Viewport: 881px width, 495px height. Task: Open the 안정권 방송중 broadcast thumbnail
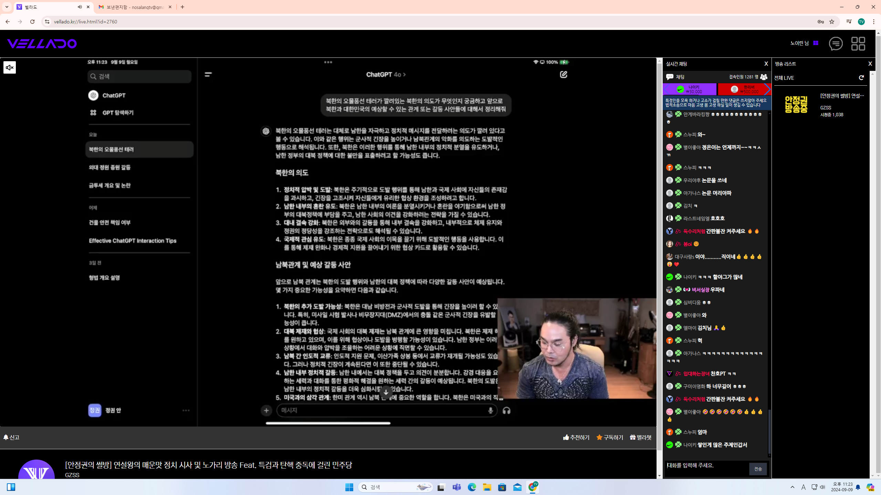[796, 105]
